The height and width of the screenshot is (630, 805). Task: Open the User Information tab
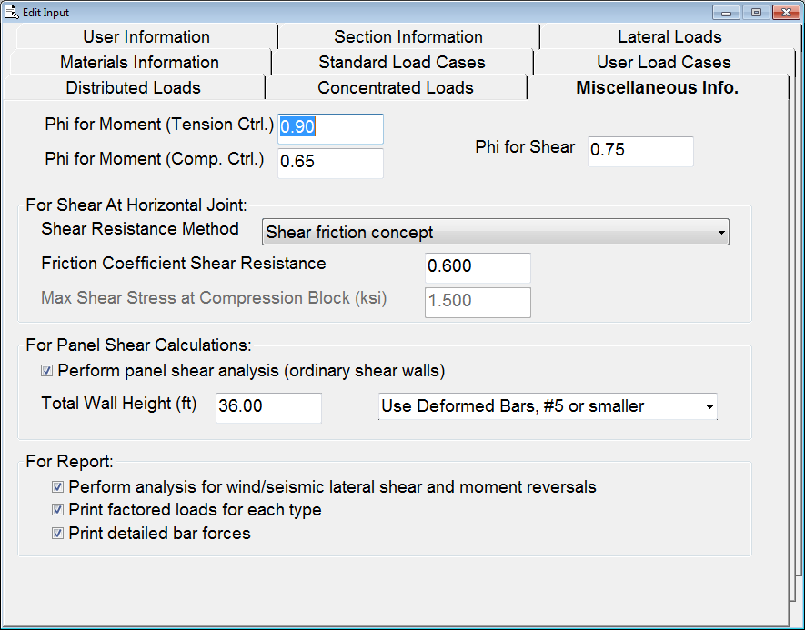pyautogui.click(x=146, y=37)
